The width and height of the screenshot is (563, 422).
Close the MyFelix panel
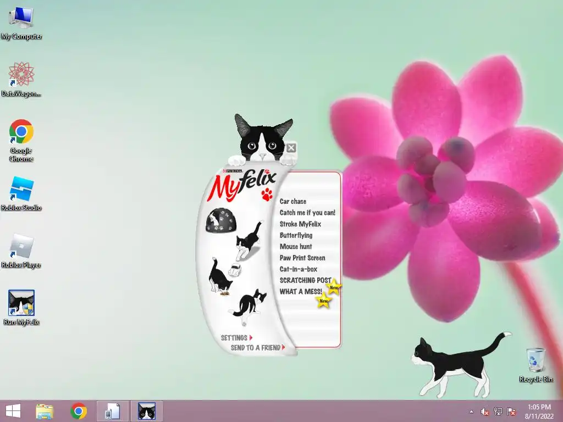(291, 147)
